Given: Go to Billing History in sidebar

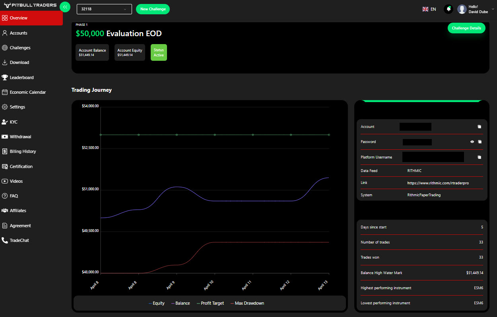Looking at the screenshot, I should pos(23,151).
